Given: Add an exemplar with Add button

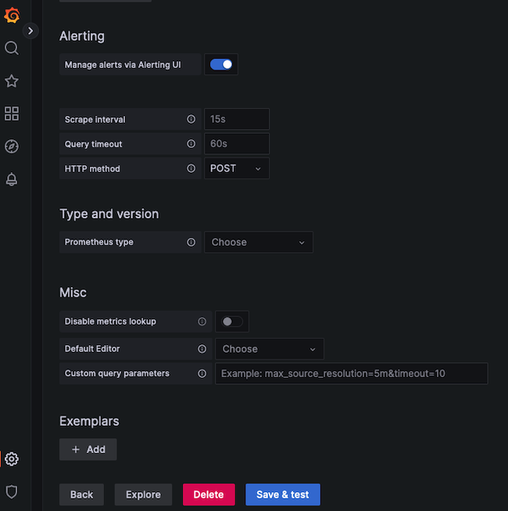Looking at the screenshot, I should pos(88,449).
